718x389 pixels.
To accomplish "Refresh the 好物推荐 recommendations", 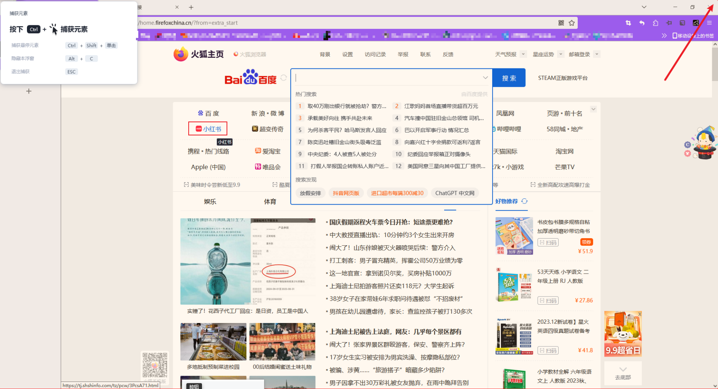I will point(525,201).
